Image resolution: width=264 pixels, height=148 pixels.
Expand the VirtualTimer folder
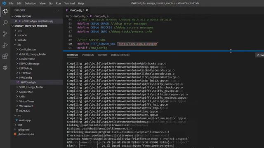[x=17, y=101]
